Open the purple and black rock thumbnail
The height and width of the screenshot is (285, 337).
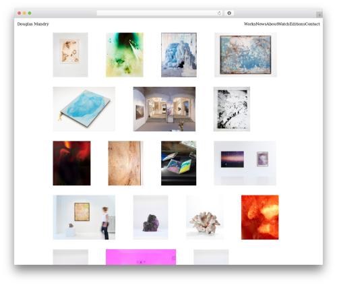pyautogui.click(x=150, y=217)
